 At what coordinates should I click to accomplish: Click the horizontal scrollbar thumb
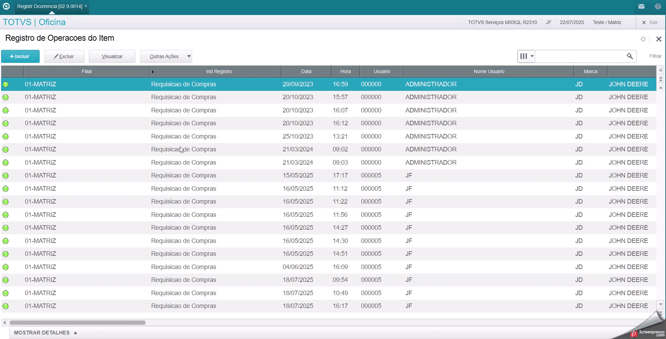click(x=77, y=323)
